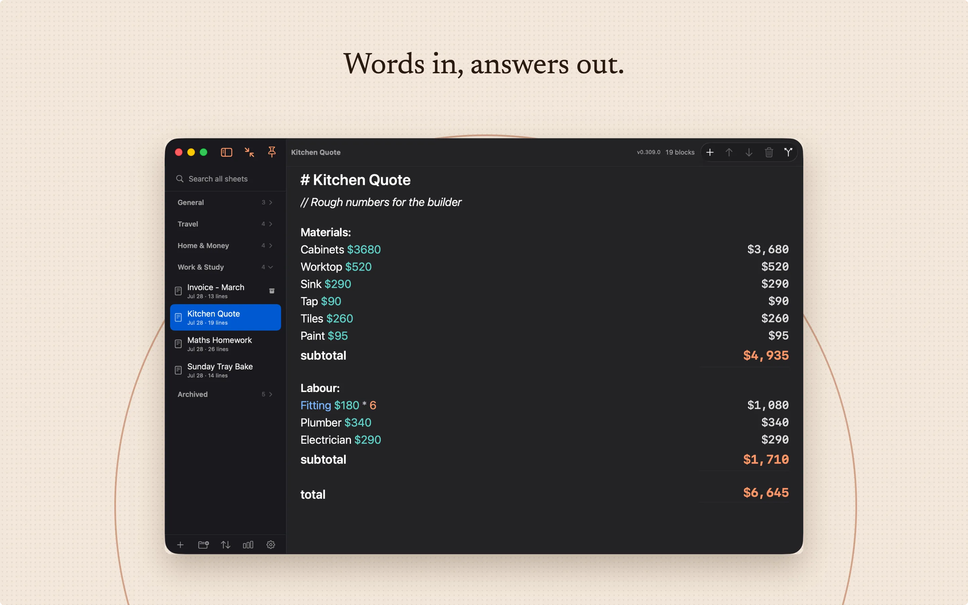Viewport: 968px width, 605px height.
Task: Click the Electrician $290 line
Action: tap(341, 440)
